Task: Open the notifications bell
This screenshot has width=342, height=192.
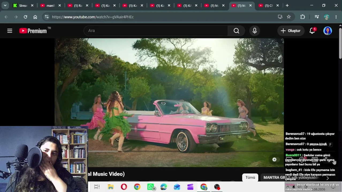Action: 312,31
